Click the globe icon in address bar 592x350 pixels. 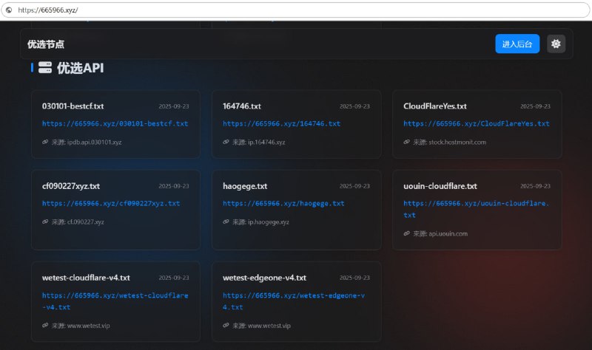[9, 10]
